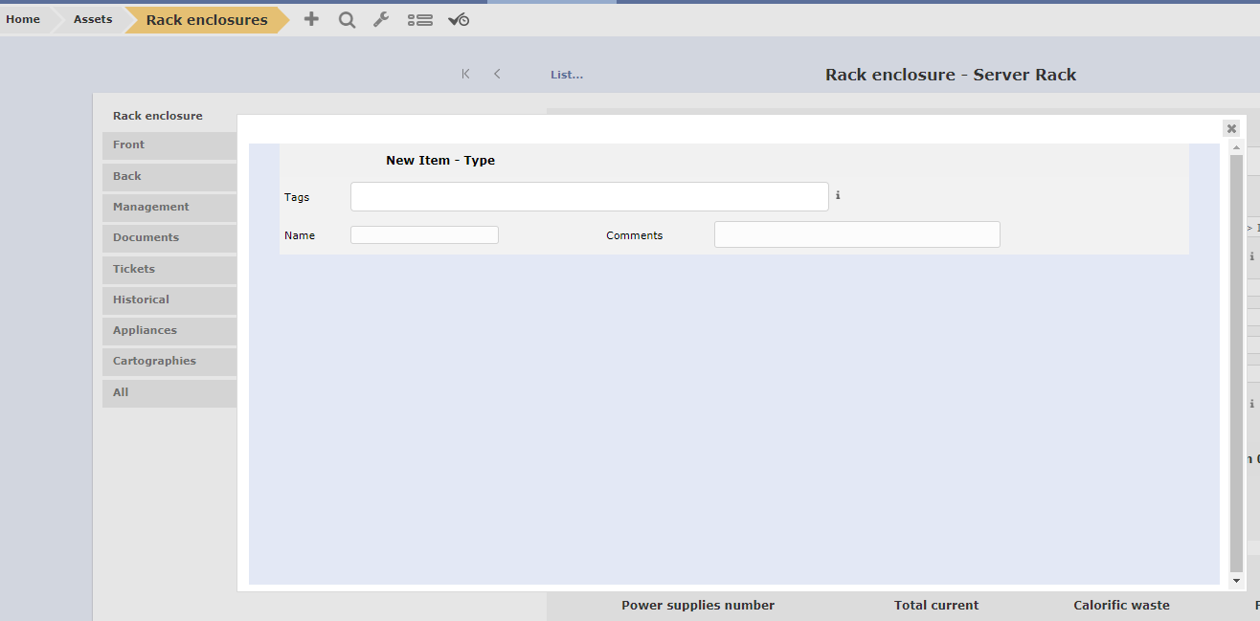
Task: Open the wrench tools icon
Action: pyautogui.click(x=381, y=19)
